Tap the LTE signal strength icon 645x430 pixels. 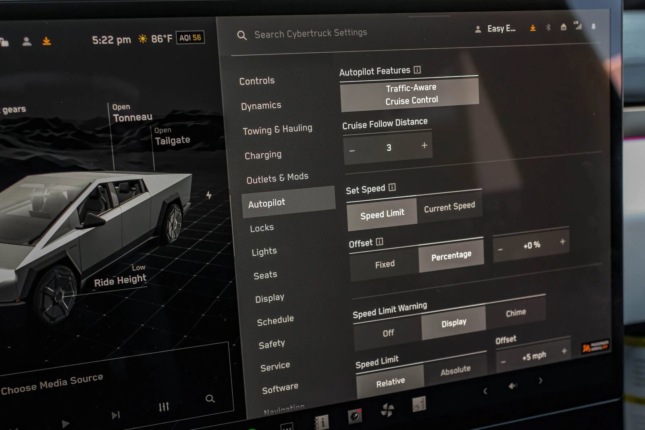(x=578, y=25)
